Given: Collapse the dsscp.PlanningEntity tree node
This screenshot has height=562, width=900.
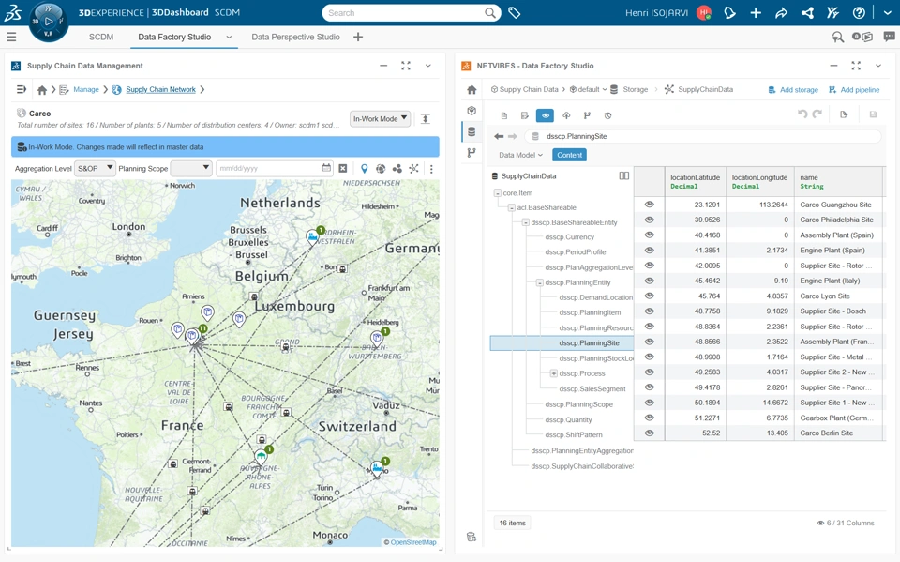Looking at the screenshot, I should click(540, 282).
